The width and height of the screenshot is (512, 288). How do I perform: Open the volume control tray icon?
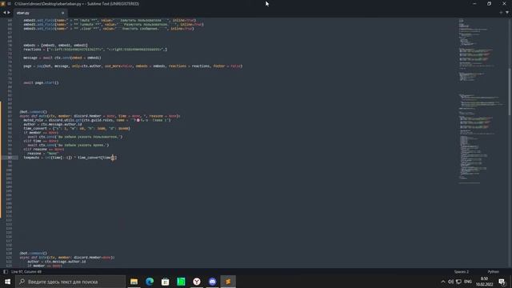coord(450,282)
